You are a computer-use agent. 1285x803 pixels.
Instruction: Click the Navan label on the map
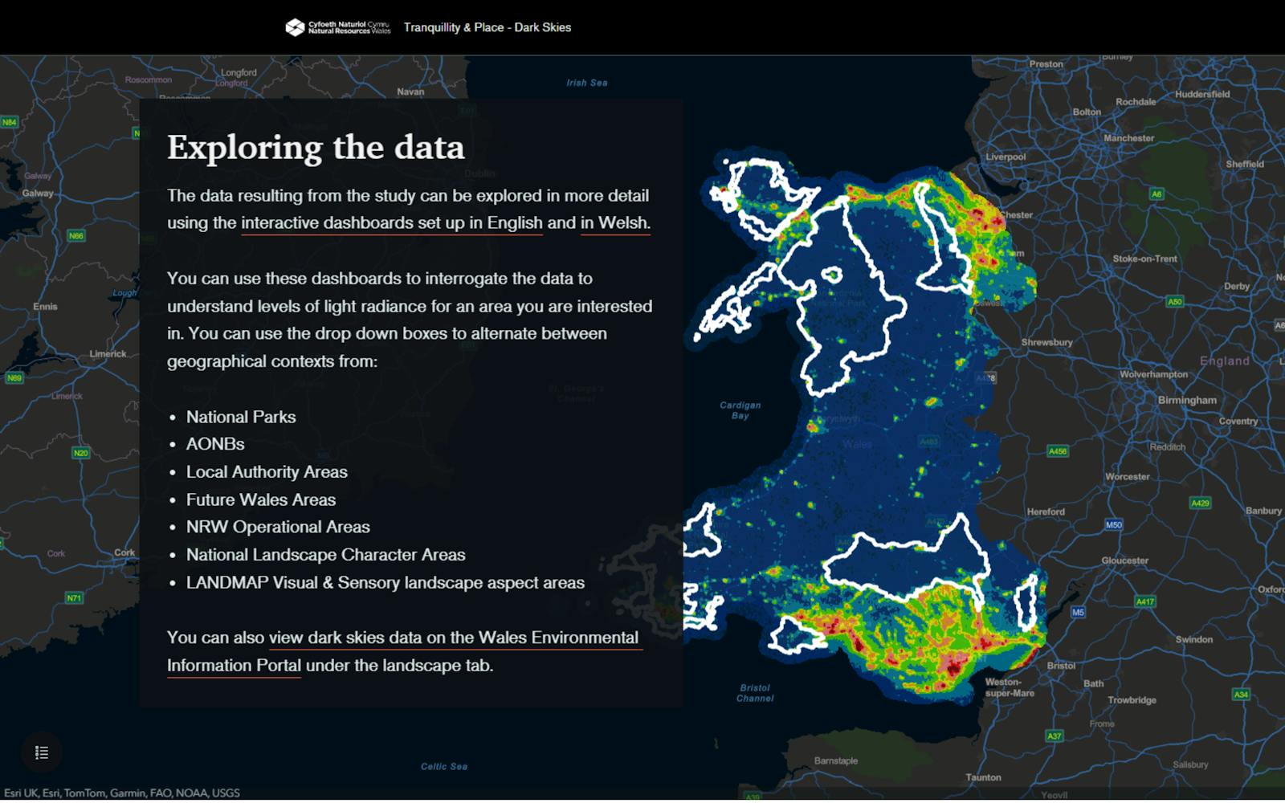pos(410,92)
